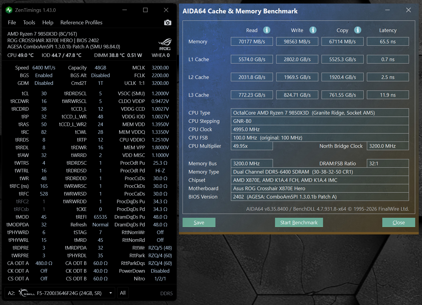
Task: Click the L3 Cache Latency value 11.9 ns
Action: coord(388,95)
